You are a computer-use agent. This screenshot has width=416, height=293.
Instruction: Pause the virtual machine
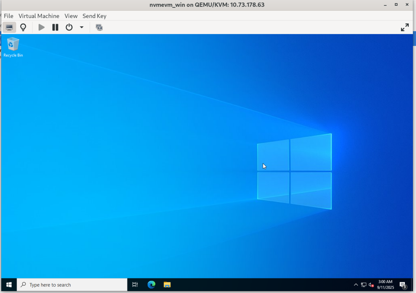coord(55,27)
